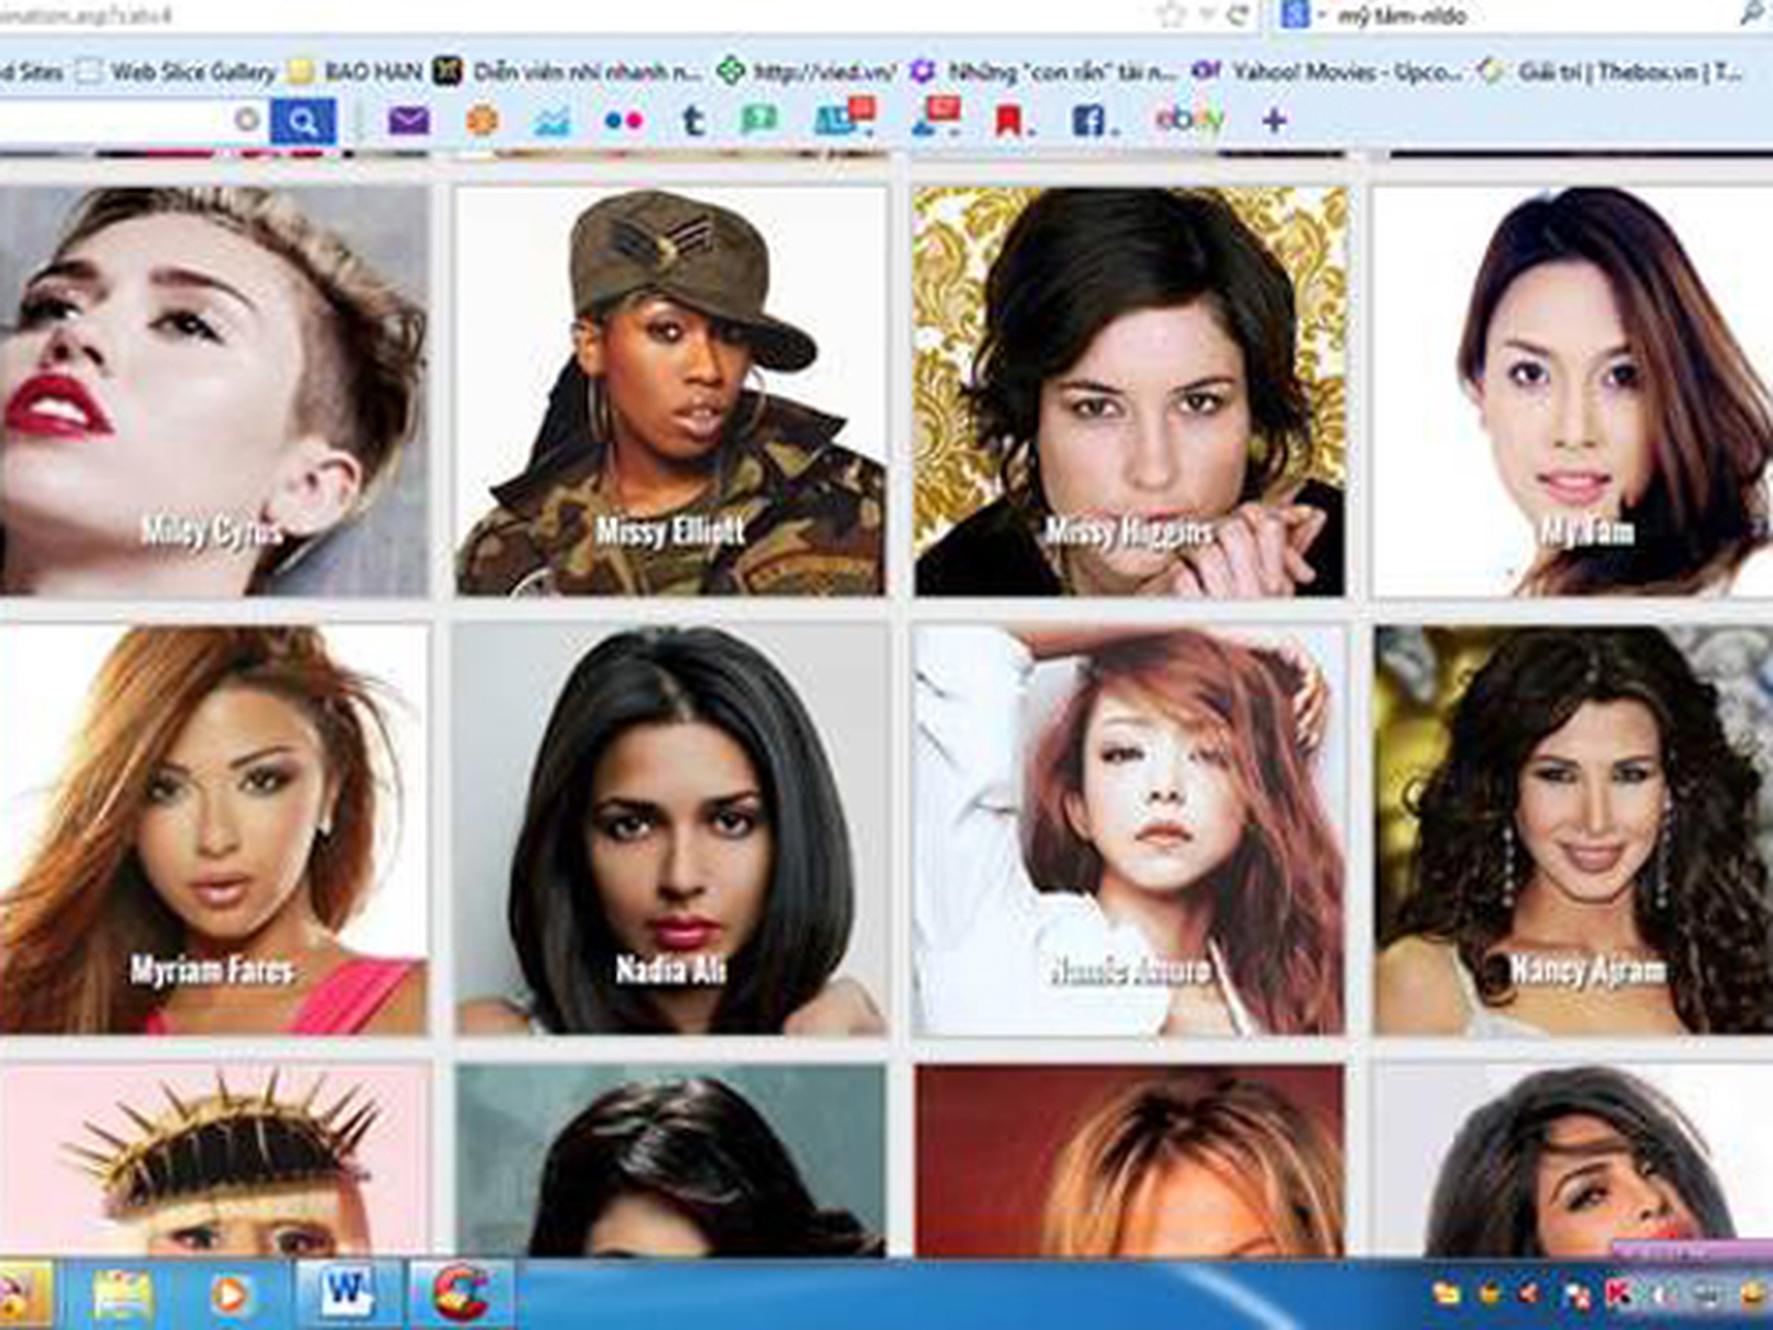
Task: Open Windows Explorer from the taskbar
Action: (x=122, y=1294)
